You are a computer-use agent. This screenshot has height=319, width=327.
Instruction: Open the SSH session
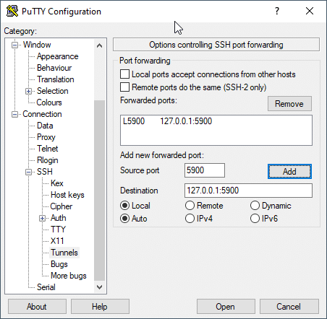click(x=226, y=307)
